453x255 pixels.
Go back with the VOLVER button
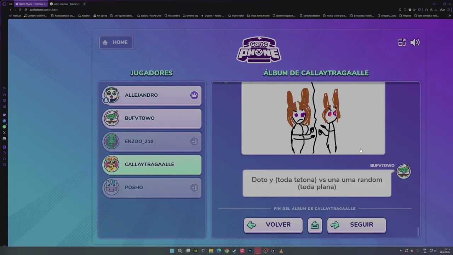273,225
